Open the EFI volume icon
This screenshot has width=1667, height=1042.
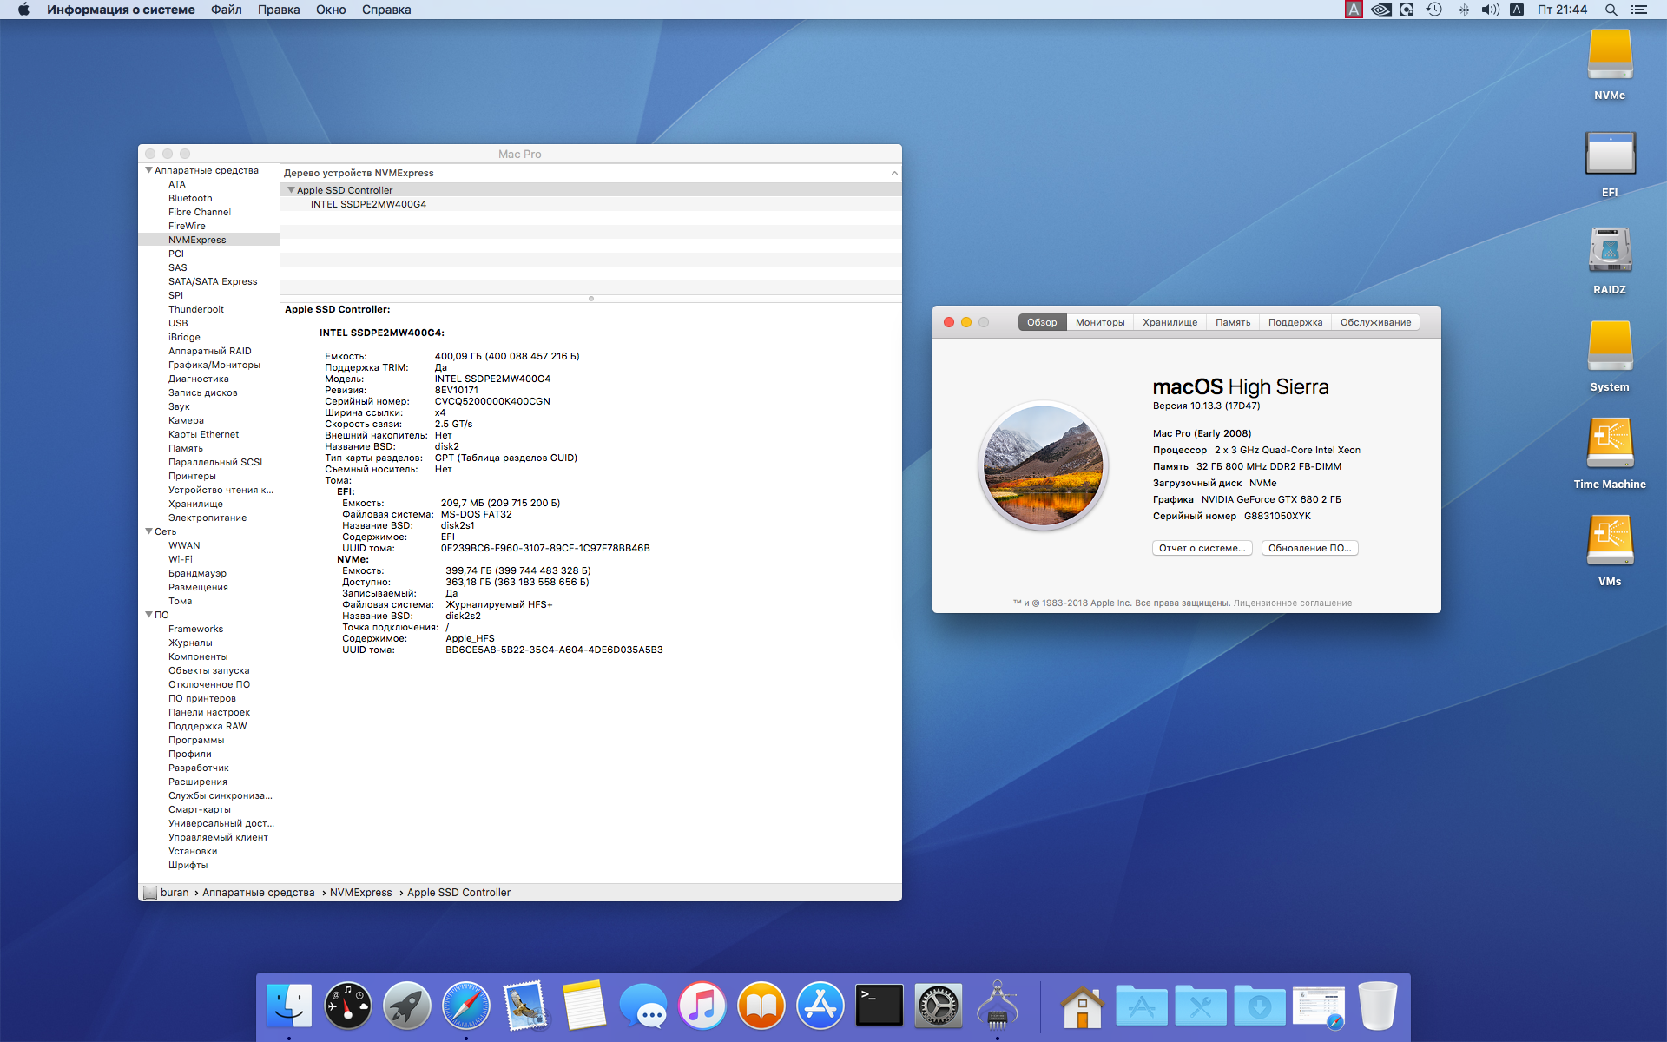click(1610, 154)
